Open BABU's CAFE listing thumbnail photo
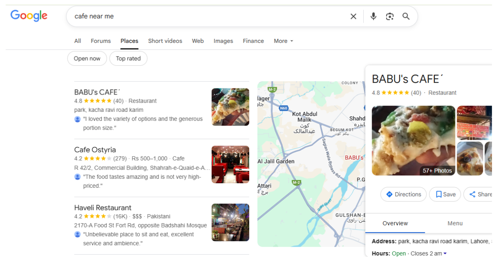Image resolution: width=496 pixels, height=260 pixels. click(x=230, y=107)
